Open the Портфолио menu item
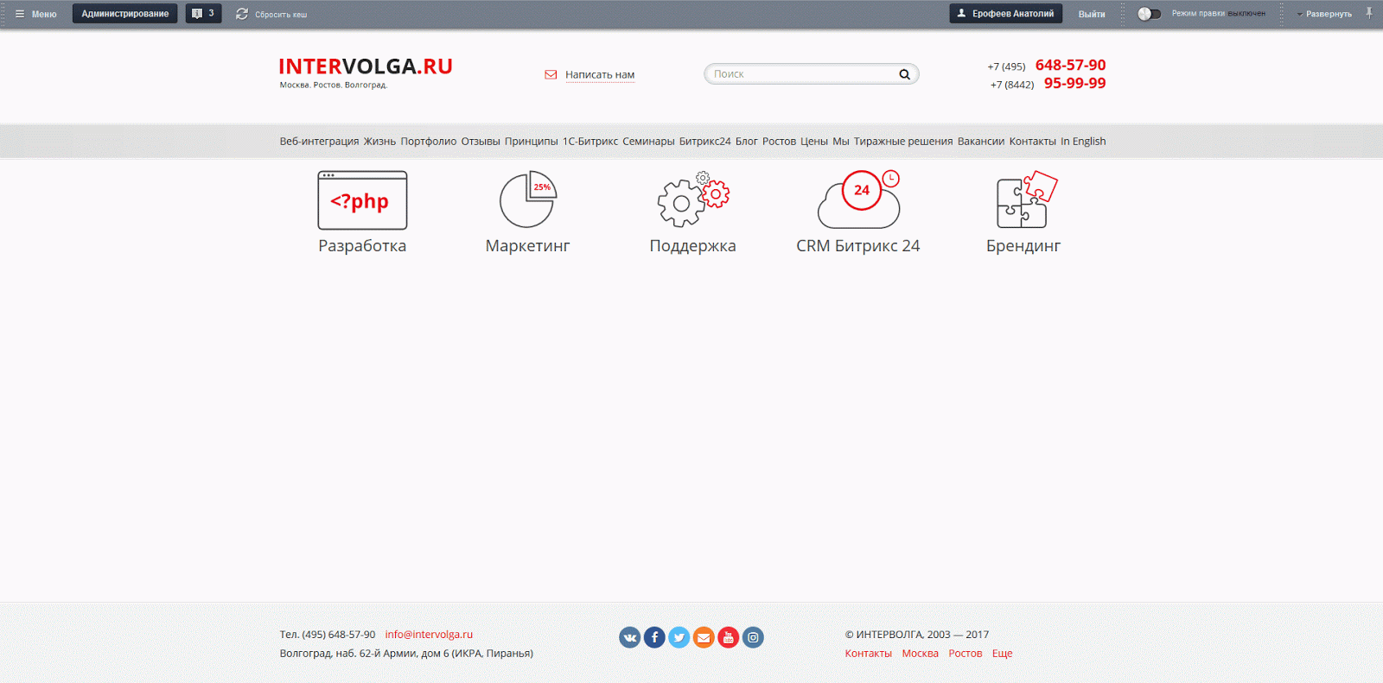Viewport: 1383px width, 683px height. 428,142
